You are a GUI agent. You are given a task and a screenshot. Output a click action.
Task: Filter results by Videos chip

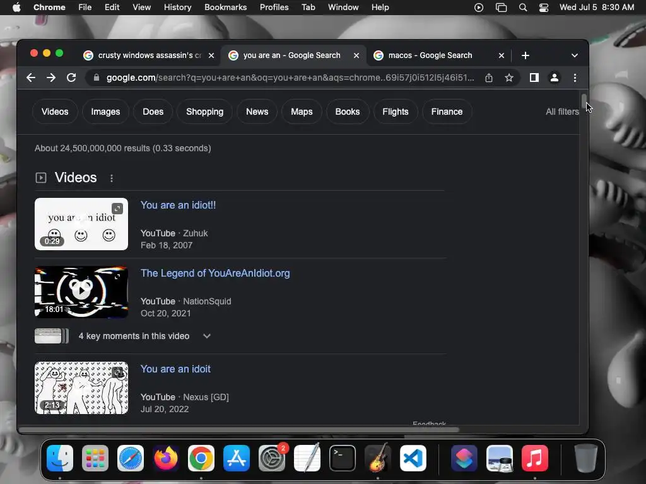[55, 112]
